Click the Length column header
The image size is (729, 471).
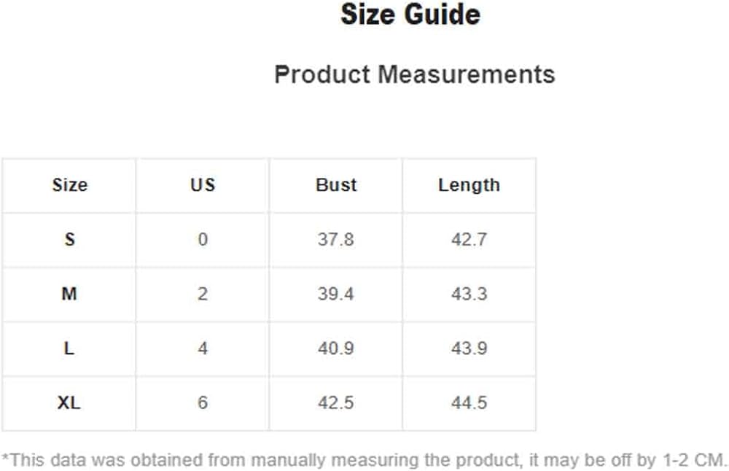pyautogui.click(x=469, y=185)
